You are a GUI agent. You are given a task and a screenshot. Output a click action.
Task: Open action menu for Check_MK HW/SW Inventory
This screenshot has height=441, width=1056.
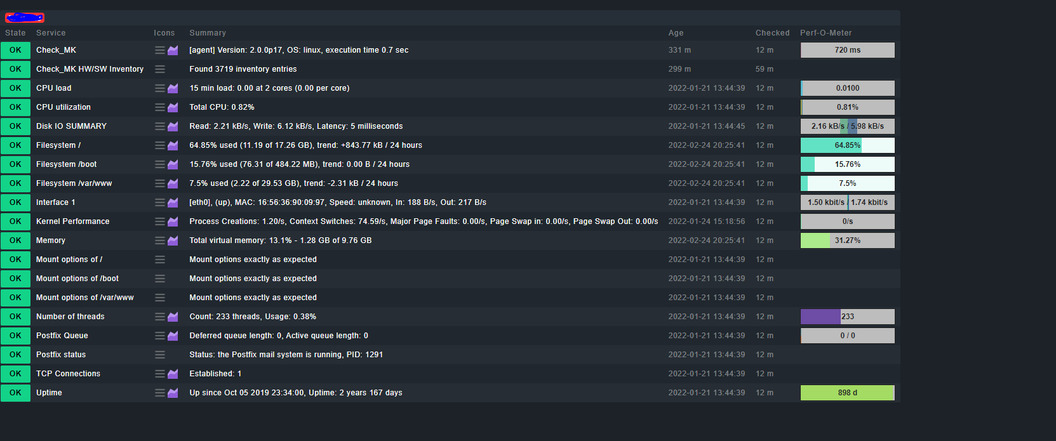160,69
